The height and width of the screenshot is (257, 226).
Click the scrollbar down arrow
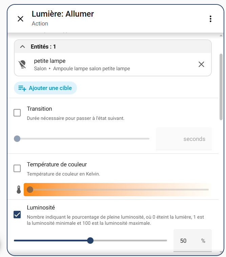(221, 252)
